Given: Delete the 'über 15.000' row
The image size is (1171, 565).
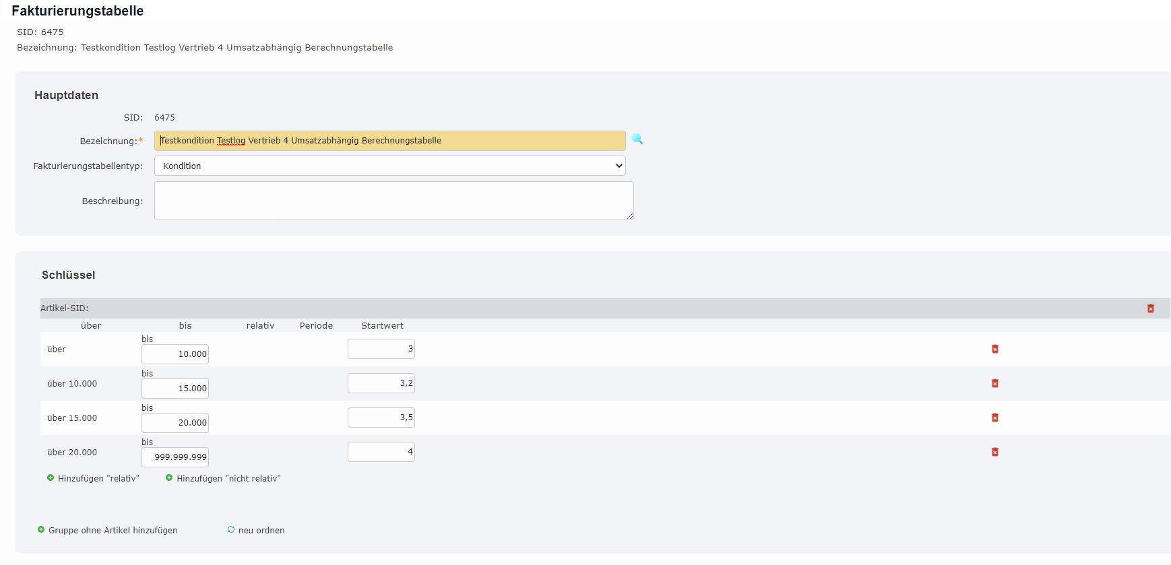Looking at the screenshot, I should pos(995,418).
